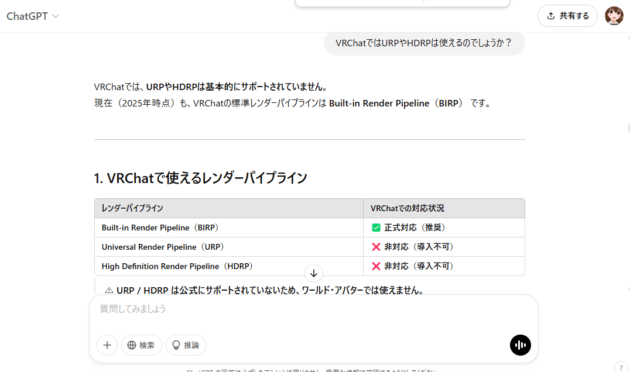
Task: Open the ChatGPT model selector dropdown
Action: tap(33, 16)
